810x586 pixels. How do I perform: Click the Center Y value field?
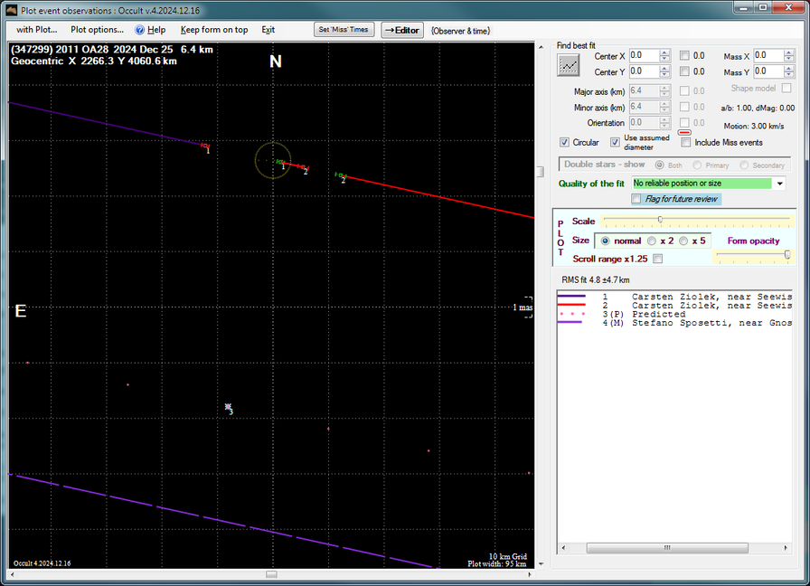pyautogui.click(x=645, y=71)
